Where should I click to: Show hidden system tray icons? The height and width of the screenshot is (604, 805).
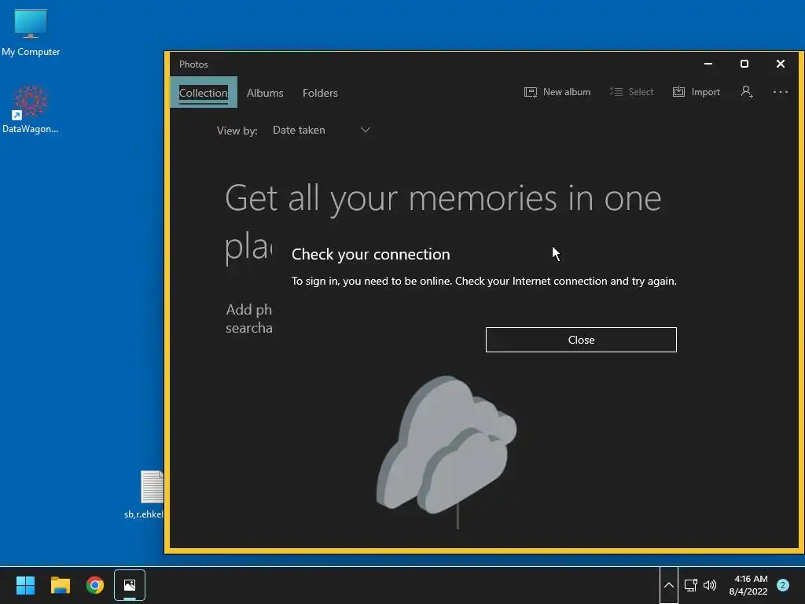[x=668, y=585]
